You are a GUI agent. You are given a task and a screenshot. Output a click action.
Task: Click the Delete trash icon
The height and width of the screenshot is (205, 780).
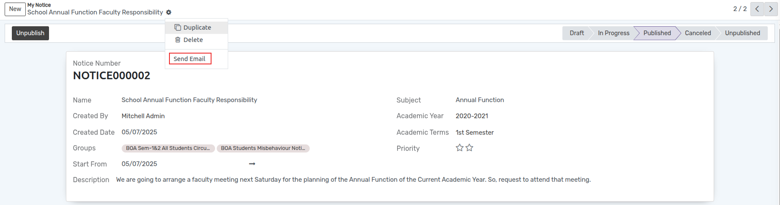(177, 40)
